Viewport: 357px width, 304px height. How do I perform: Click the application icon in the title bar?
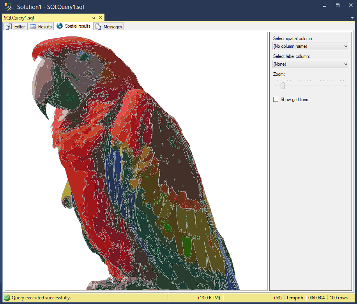[8, 6]
